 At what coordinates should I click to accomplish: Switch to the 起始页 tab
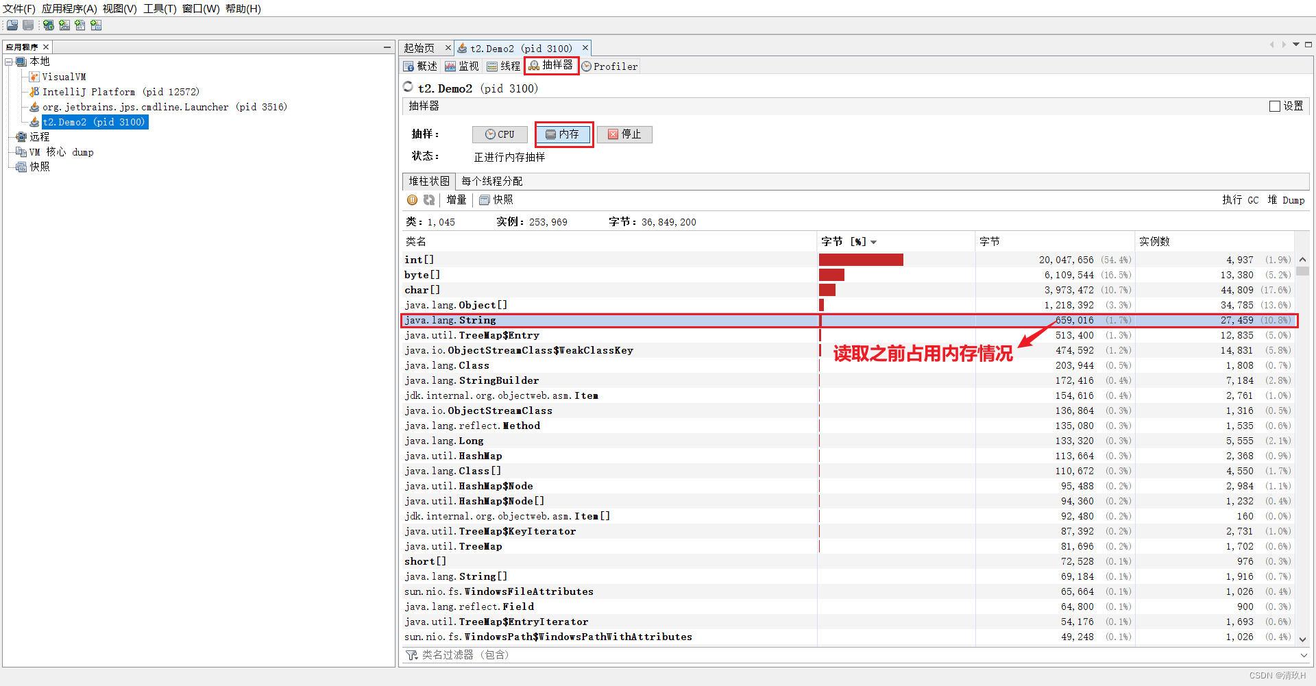(419, 48)
